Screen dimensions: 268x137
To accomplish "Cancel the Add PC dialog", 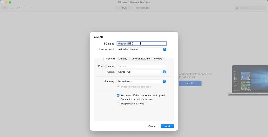I will pos(152,126).
